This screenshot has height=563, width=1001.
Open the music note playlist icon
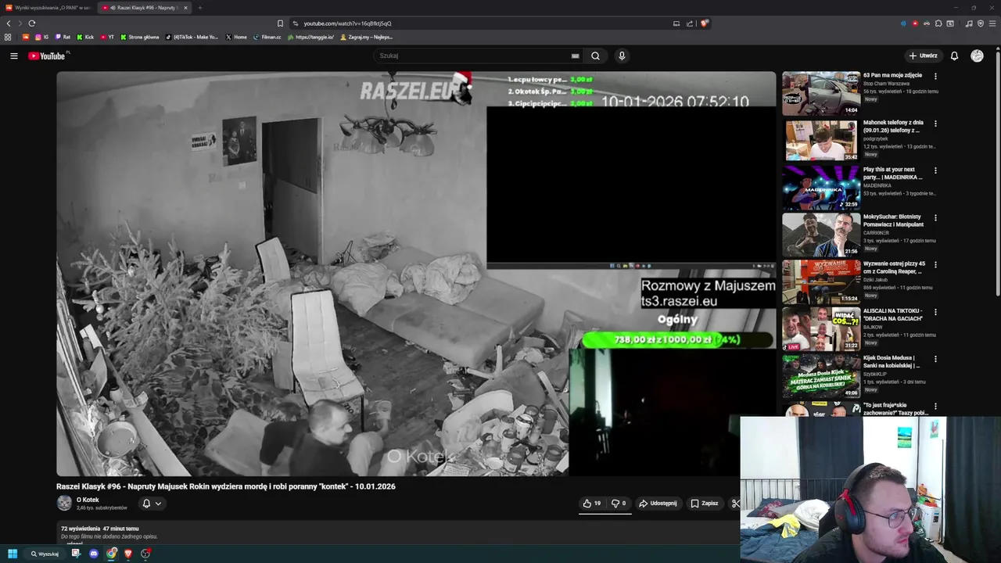pos(969,23)
